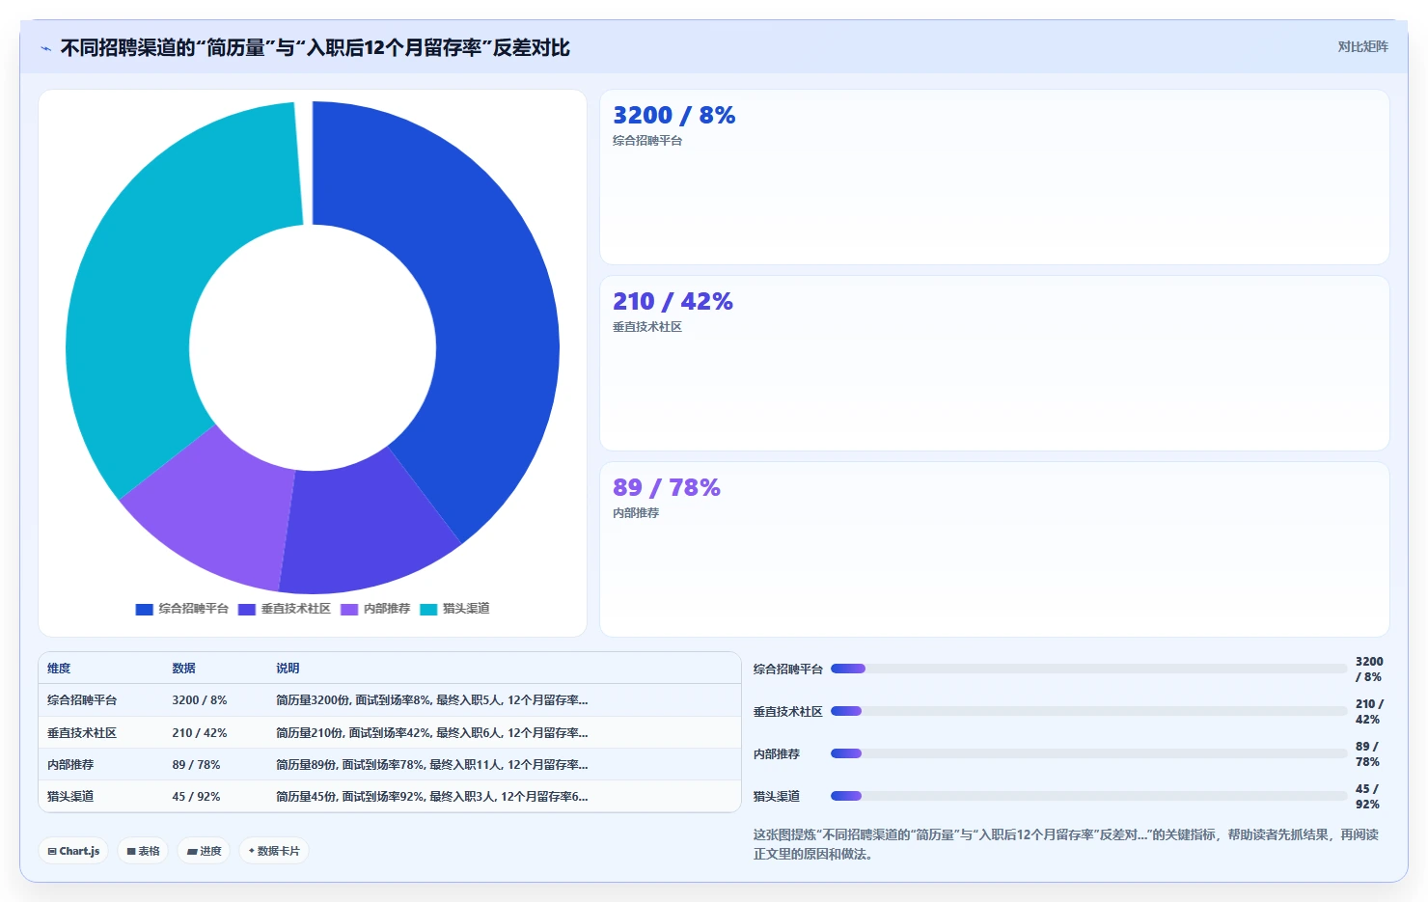This screenshot has width=1428, height=902.
Task: Select the 垂直技术社区 table row cell
Action: click(82, 733)
